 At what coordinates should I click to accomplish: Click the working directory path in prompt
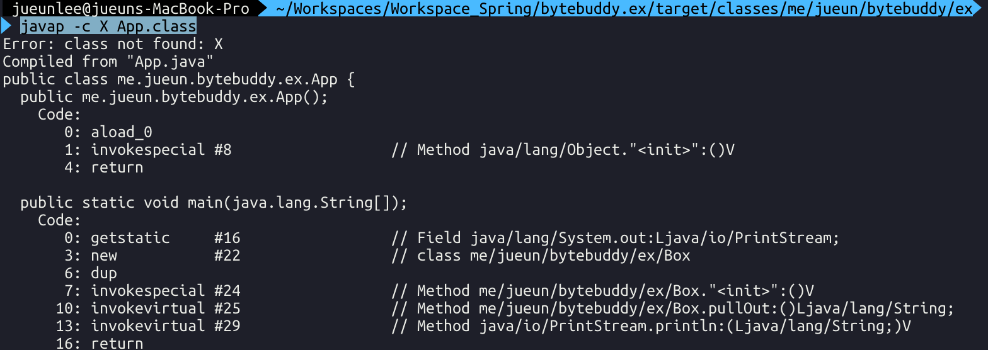point(624,9)
